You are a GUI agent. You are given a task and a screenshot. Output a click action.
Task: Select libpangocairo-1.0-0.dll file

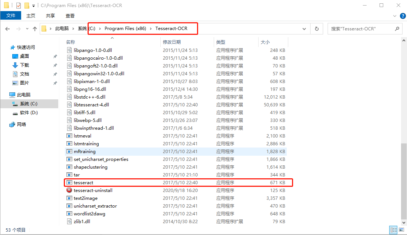(98, 58)
